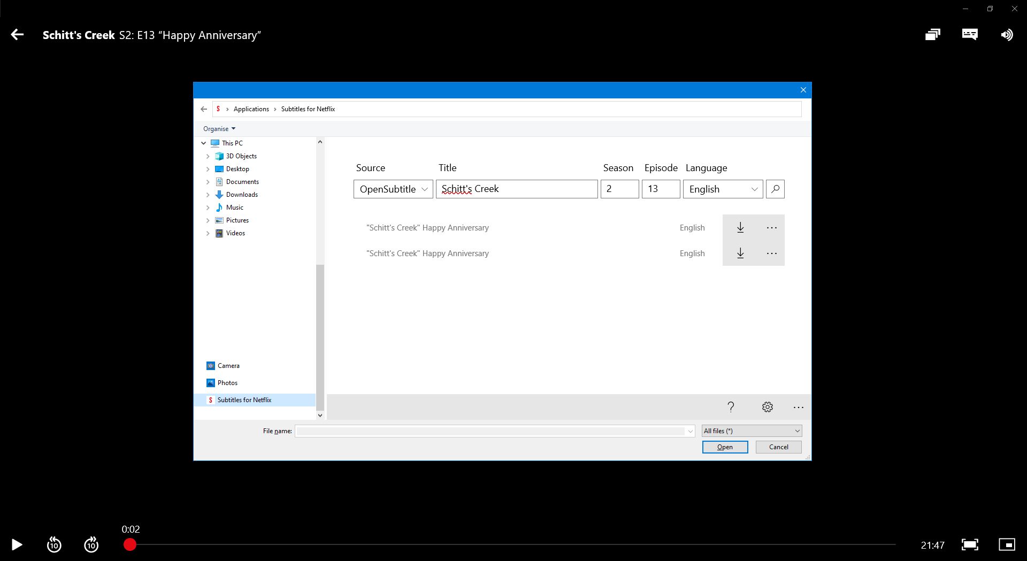Open the episodes list icon
The width and height of the screenshot is (1027, 561).
pos(932,35)
